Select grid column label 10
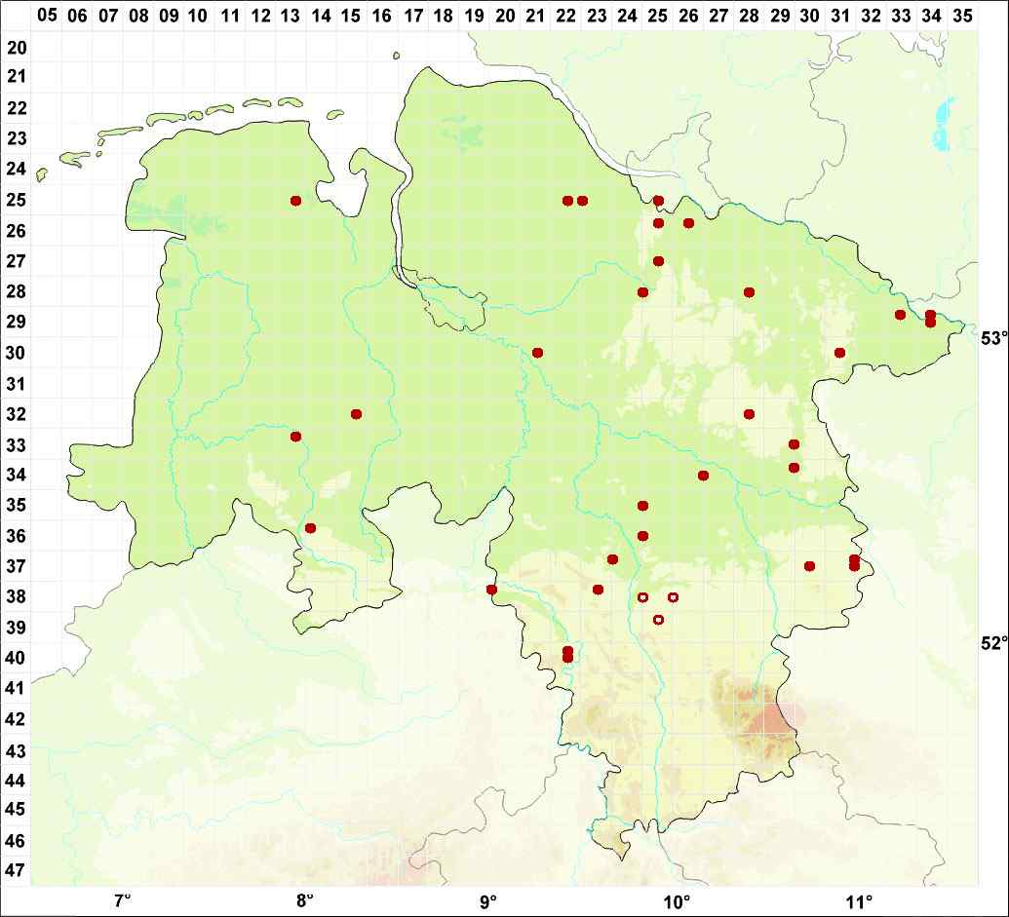Viewport: 1009px width, 917px height. point(198,15)
